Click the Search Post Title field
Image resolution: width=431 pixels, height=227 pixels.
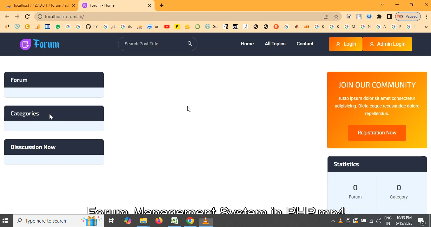tap(154, 44)
